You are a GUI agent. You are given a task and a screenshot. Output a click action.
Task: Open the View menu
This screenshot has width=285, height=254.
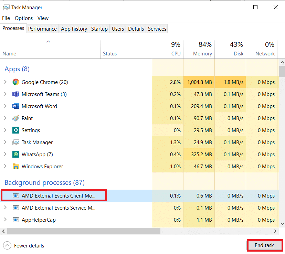[x=43, y=18]
